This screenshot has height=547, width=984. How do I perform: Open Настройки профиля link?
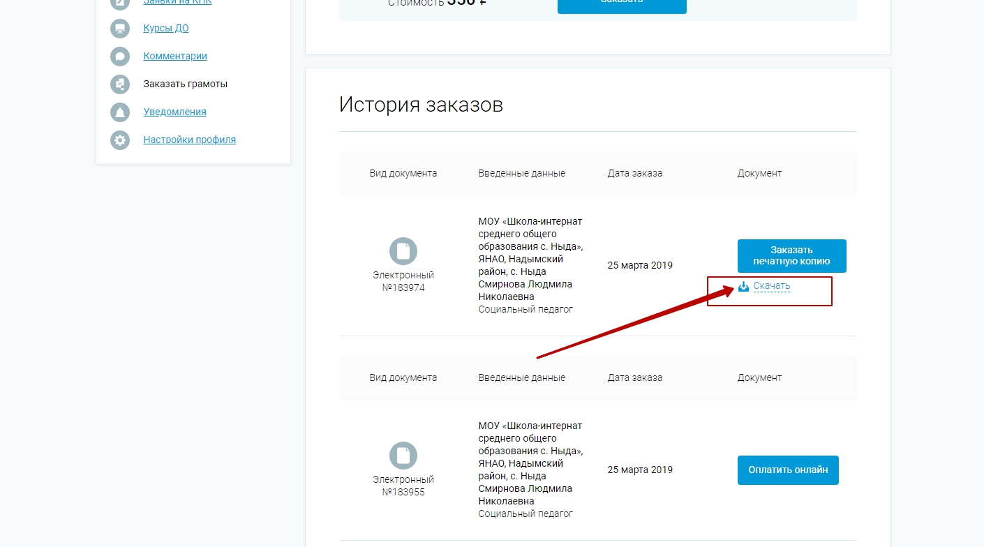click(189, 140)
